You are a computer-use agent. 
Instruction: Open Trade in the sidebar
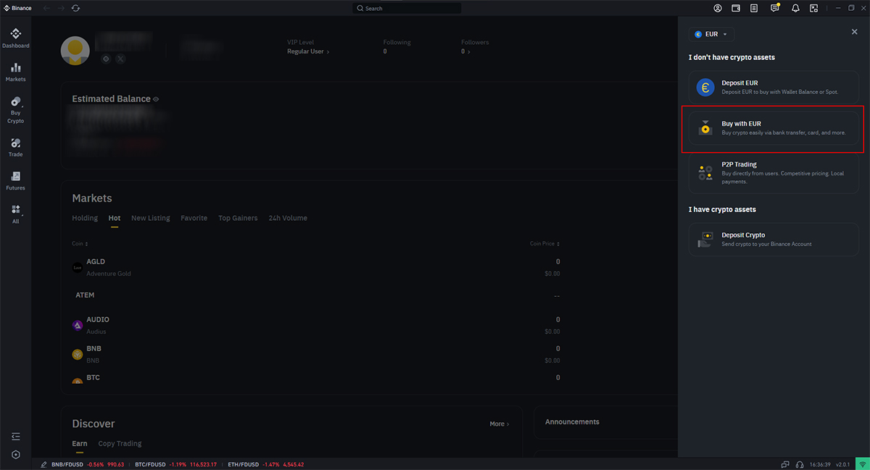[x=15, y=148]
